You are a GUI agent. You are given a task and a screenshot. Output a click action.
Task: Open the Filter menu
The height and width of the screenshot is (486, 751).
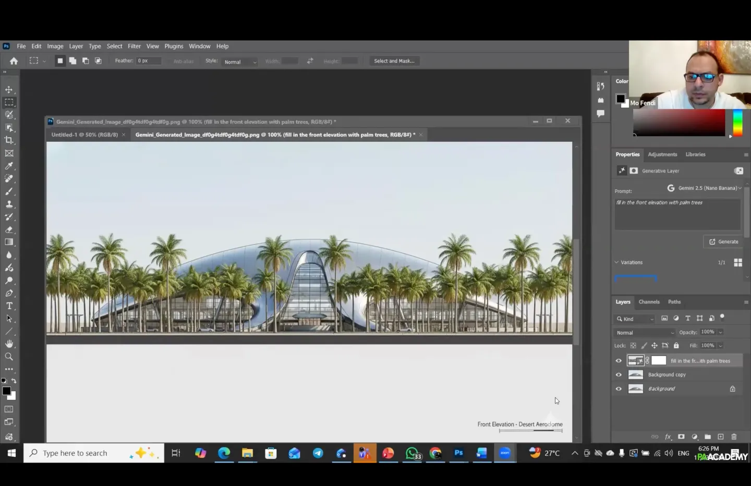134,46
